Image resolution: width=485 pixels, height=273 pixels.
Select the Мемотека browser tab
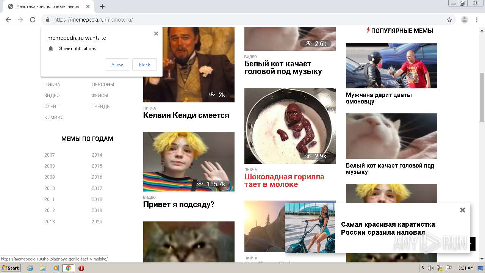point(47,6)
